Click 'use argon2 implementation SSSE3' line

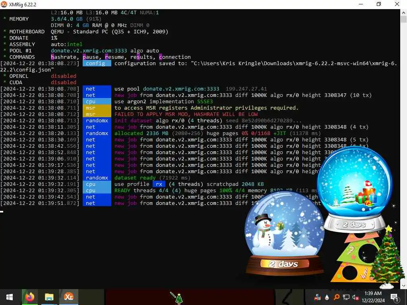tap(163, 102)
